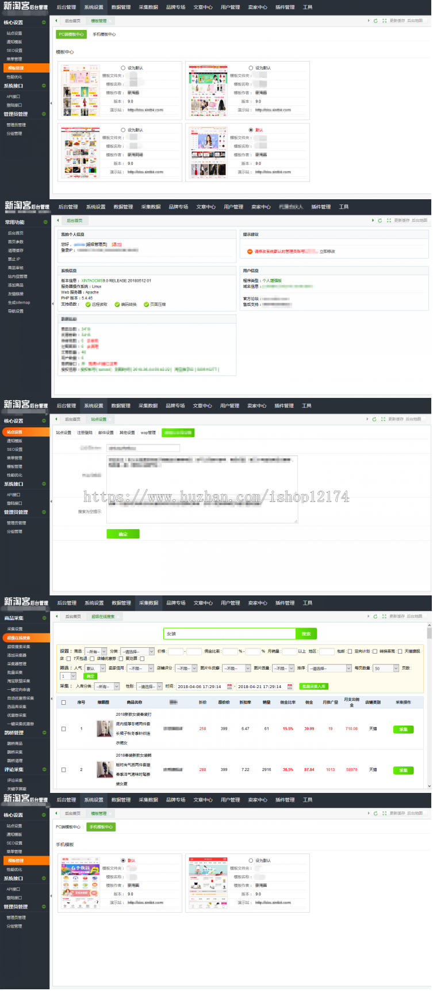The height and width of the screenshot is (991, 433).
Task: Open PC端模板中心 tab on 手机模板 page
Action: pos(68,827)
